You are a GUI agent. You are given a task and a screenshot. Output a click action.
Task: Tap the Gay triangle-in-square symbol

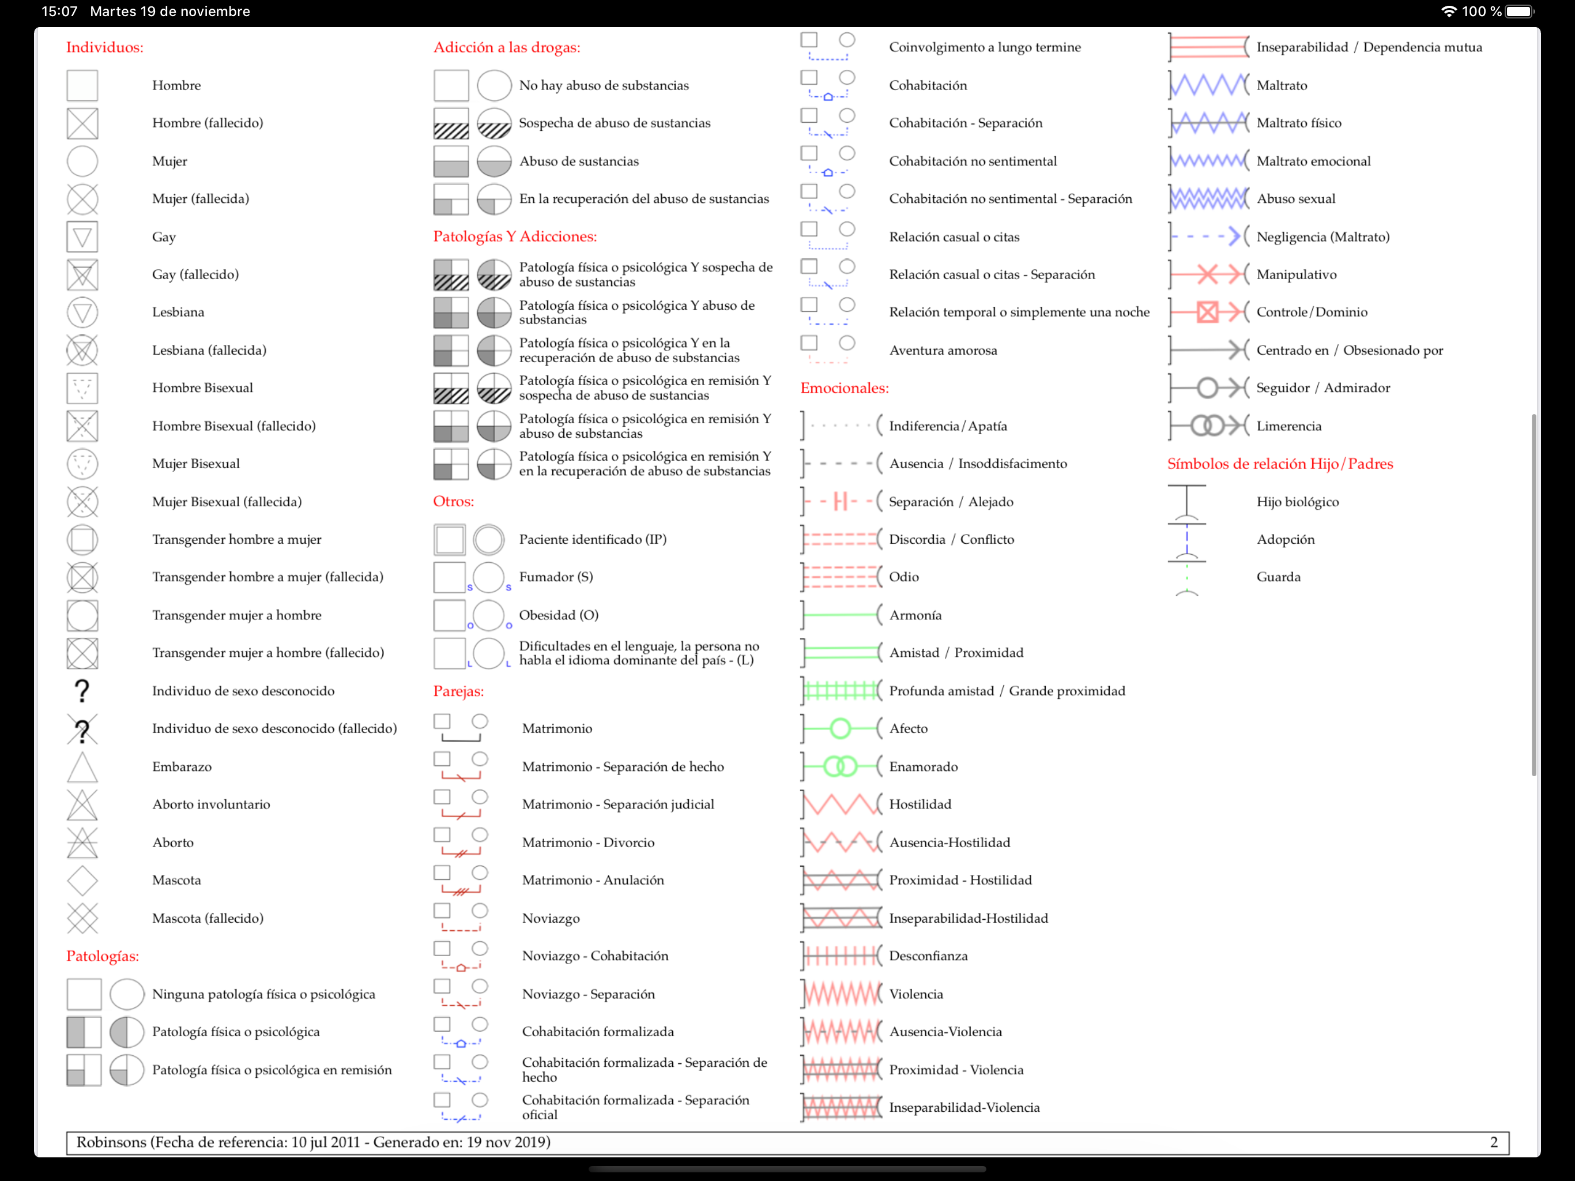(82, 236)
